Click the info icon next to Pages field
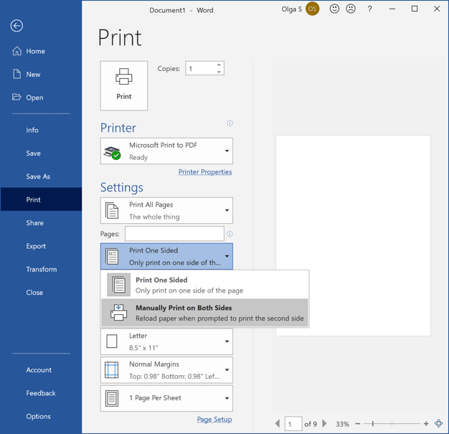This screenshot has width=449, height=434. tap(230, 234)
